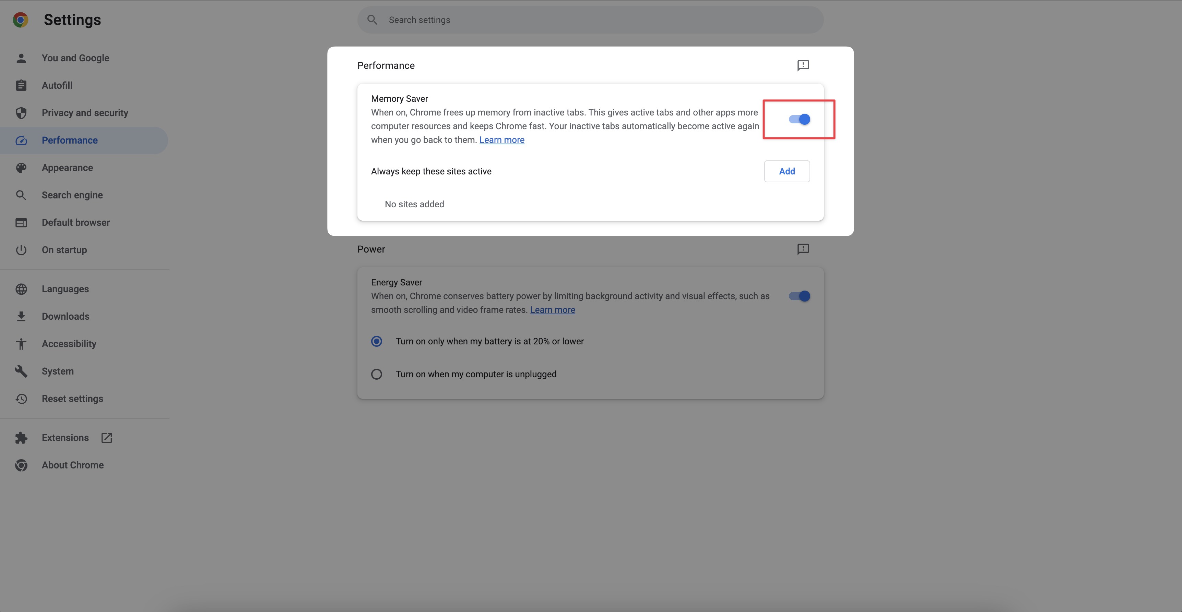The width and height of the screenshot is (1182, 612).
Task: Click the 'No sites added' text
Action: click(x=414, y=205)
